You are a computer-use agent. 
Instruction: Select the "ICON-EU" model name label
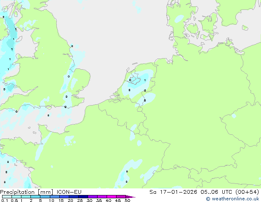[69, 192]
